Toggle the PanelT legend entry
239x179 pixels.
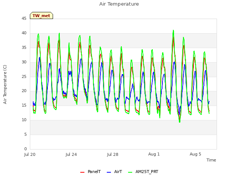(x=90, y=172)
